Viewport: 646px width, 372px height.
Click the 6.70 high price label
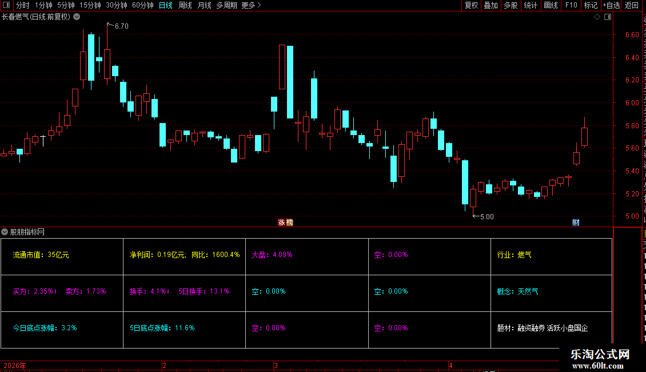122,26
